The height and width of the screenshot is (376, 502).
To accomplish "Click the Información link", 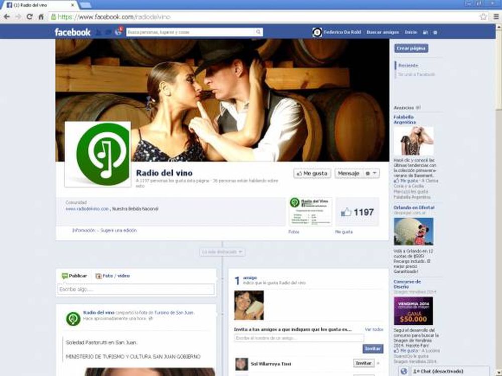I will coord(84,230).
